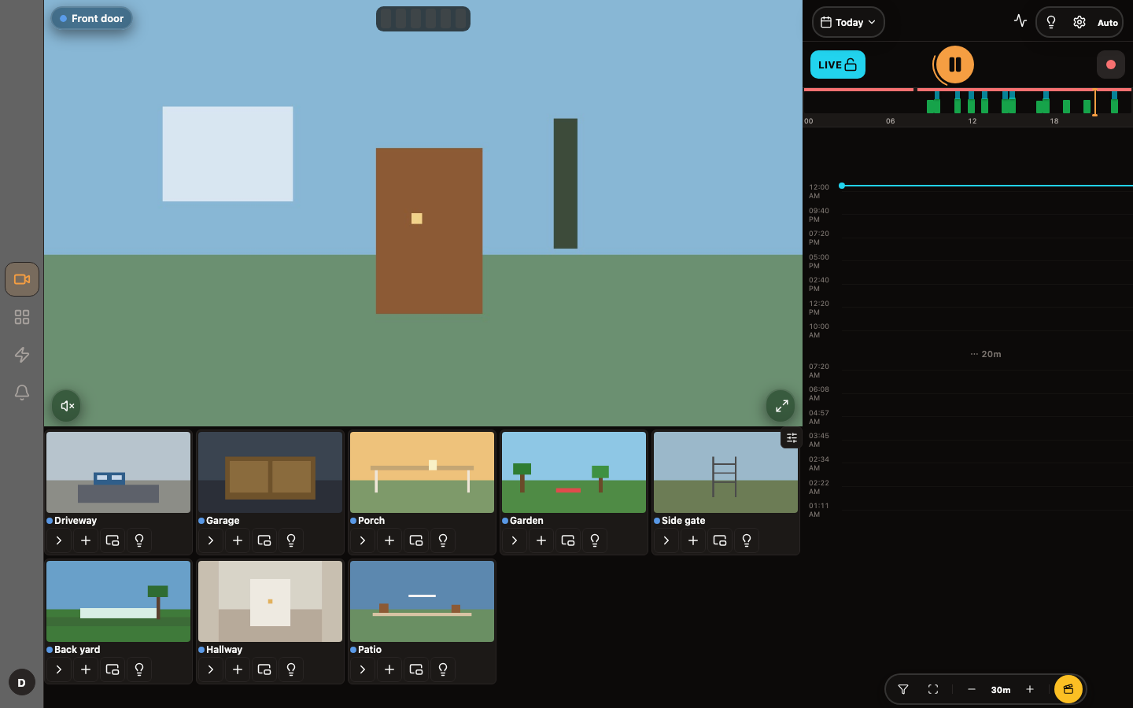The width and height of the screenshot is (1133, 708).
Task: Pause the live playback
Action: (954, 65)
